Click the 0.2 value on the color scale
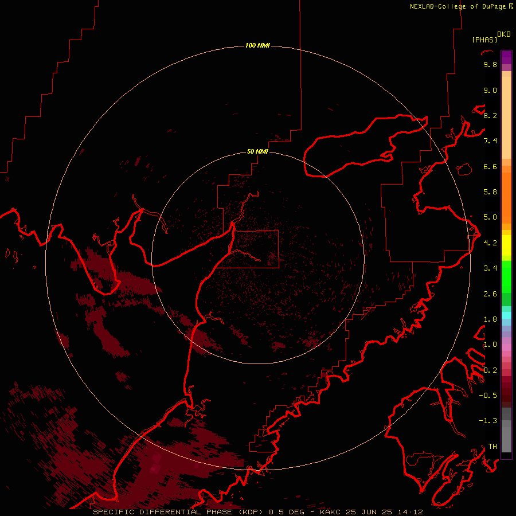This screenshot has height=516, width=516. (x=490, y=370)
